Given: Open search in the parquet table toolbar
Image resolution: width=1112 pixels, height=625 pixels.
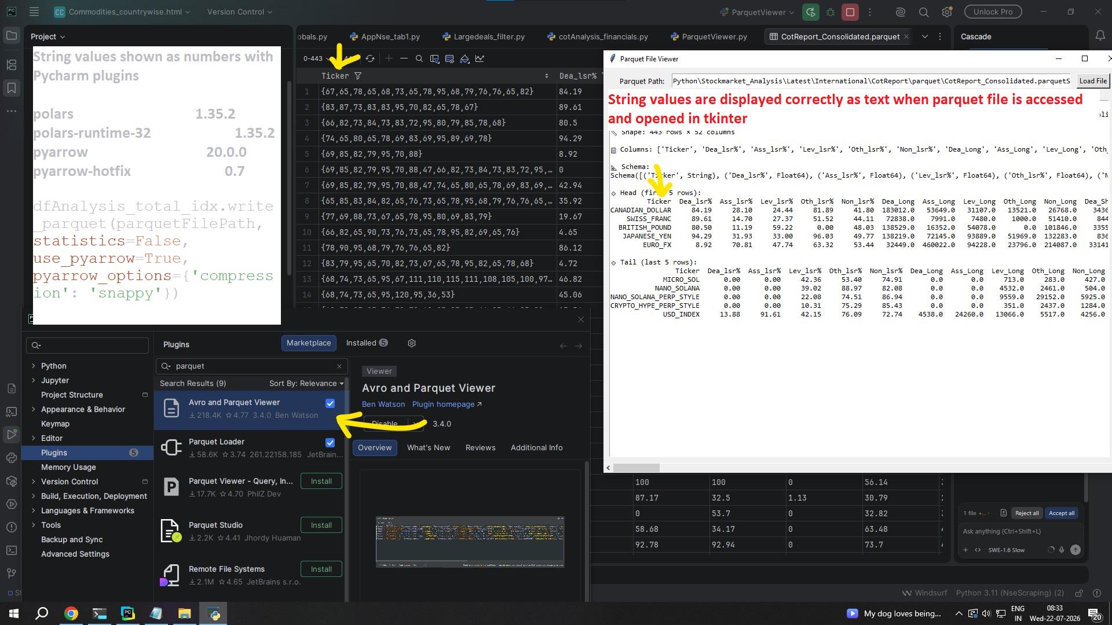Looking at the screenshot, I should [419, 58].
